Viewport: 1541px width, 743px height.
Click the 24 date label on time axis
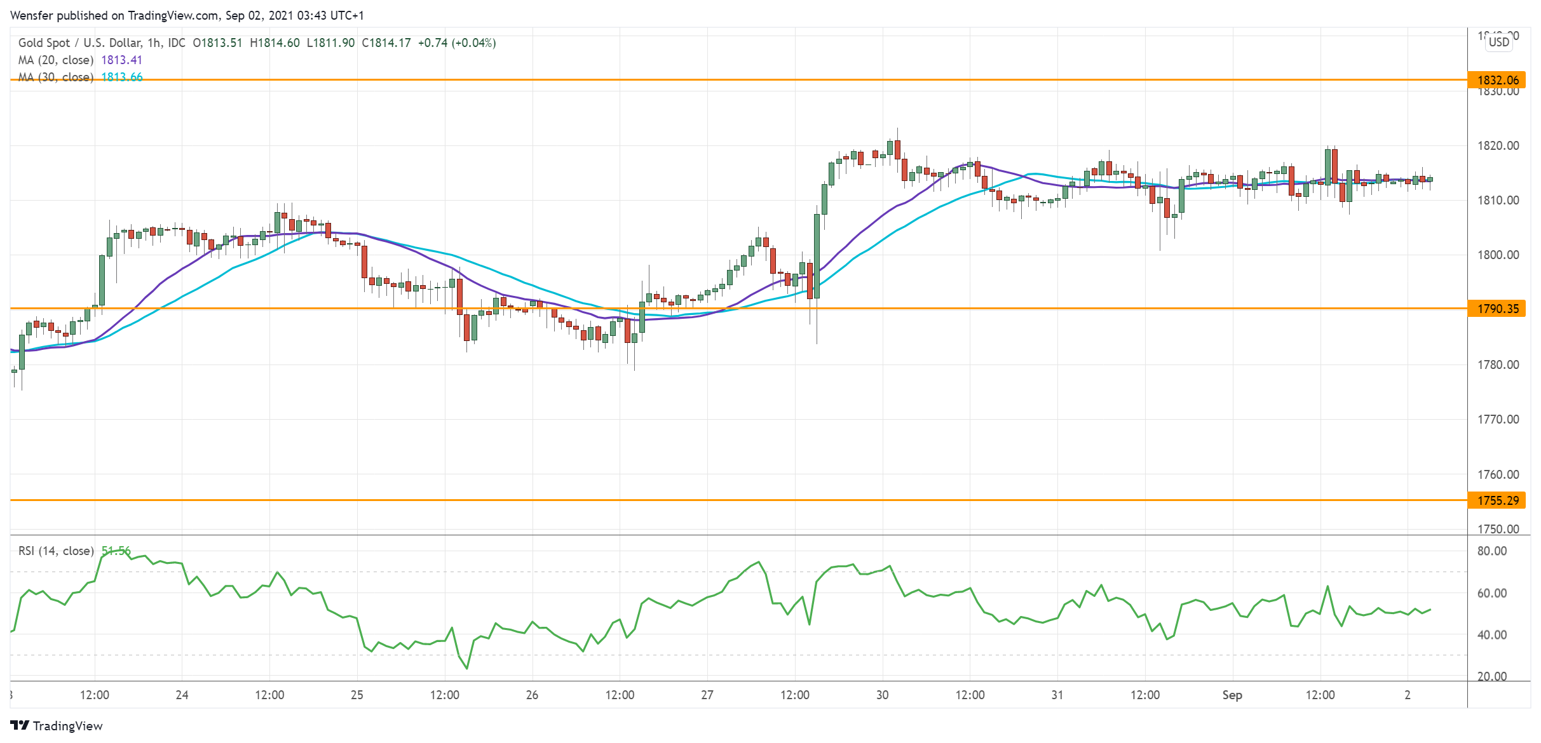click(182, 695)
